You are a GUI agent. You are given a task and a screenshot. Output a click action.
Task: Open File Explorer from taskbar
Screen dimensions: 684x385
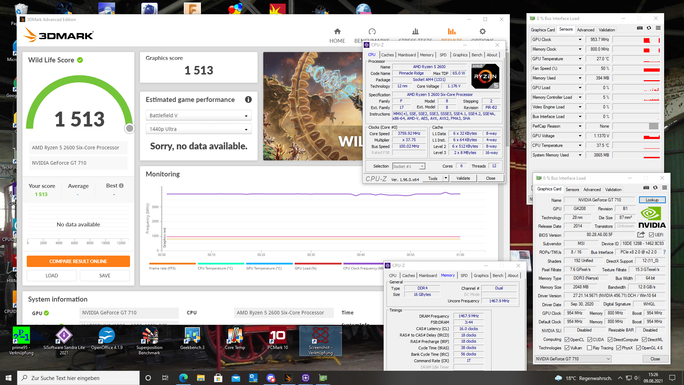click(x=201, y=378)
